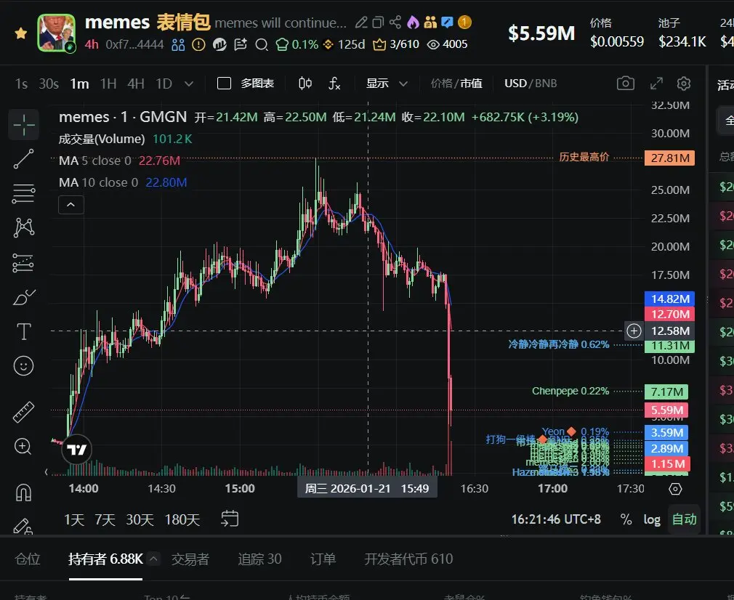Click the yellow warning exclamation icon
Viewport: 734px width, 600px height.
coord(199,44)
